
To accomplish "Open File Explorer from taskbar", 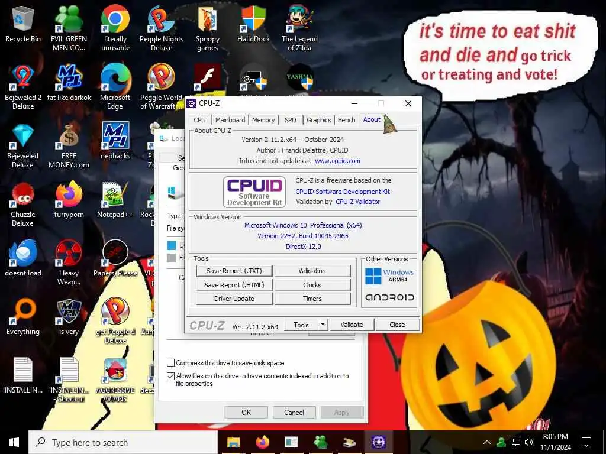I will [x=233, y=442].
